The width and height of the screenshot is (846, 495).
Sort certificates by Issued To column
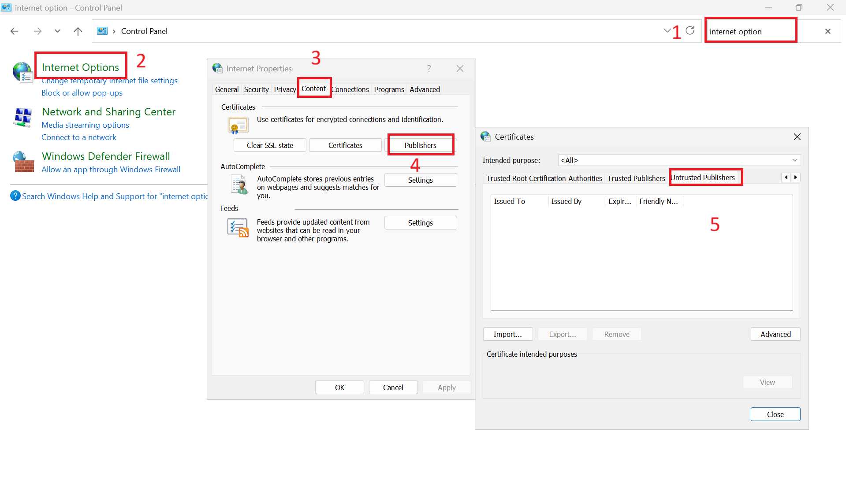[520, 201]
